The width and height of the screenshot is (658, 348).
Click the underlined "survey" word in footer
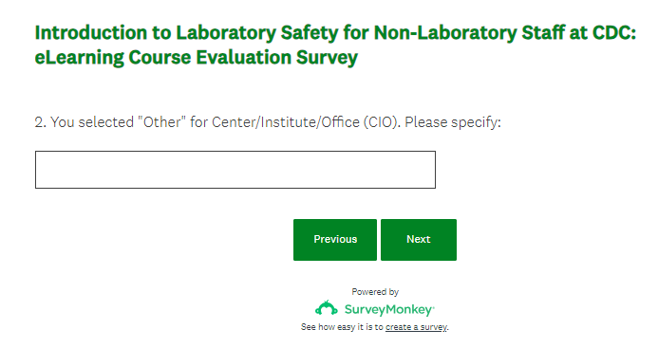click(434, 327)
